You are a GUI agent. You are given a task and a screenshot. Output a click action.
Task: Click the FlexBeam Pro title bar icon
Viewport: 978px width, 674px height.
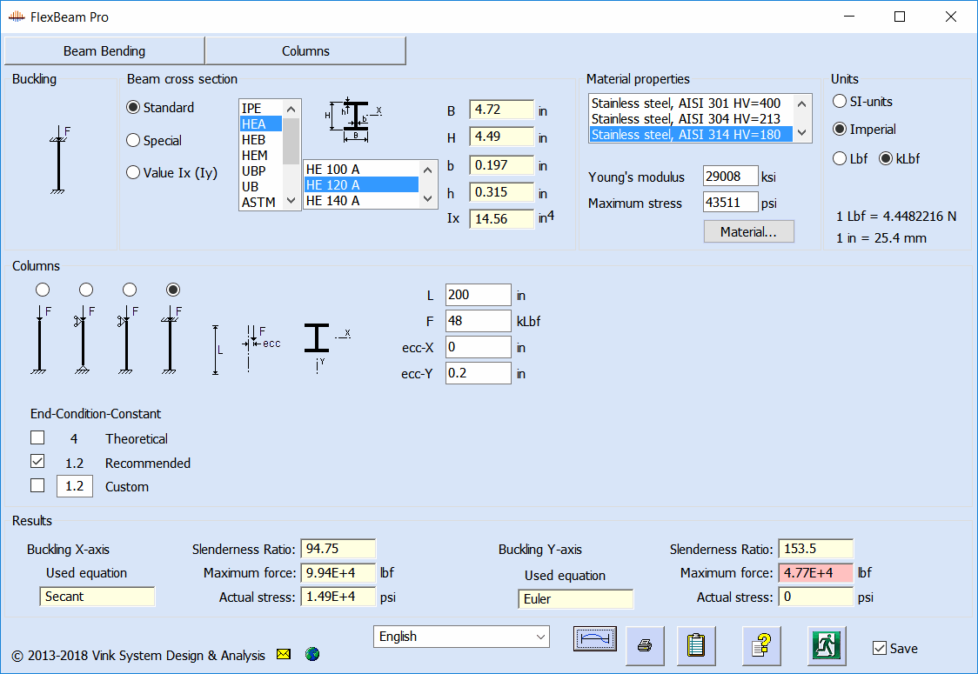(x=17, y=17)
